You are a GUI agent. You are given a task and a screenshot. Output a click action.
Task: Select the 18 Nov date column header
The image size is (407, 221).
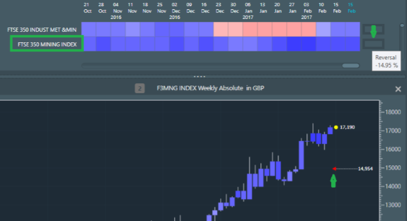coord(146,8)
